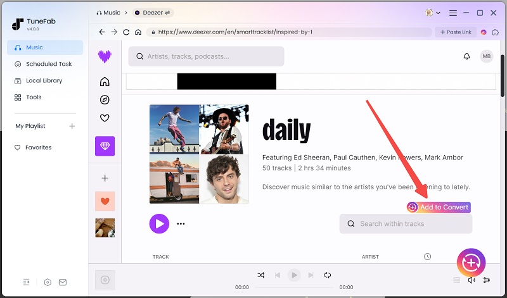Toggle repeat playback mode
This screenshot has height=298, width=507.
point(327,275)
